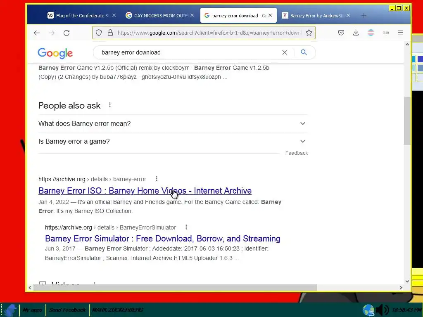Clear the Google search box text
Screen dimensions: 423x317
[x=285, y=52]
